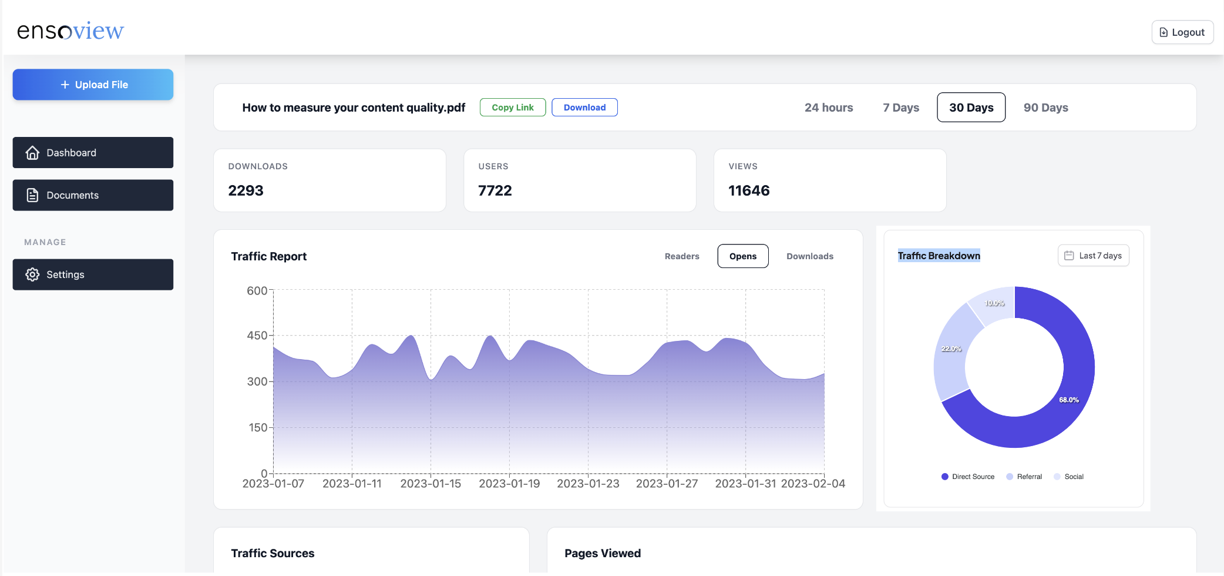Open the Last 7 days range dropdown
The width and height of the screenshot is (1224, 576).
coord(1094,256)
